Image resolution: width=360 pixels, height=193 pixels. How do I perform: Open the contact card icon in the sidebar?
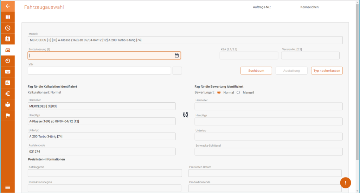tap(8, 39)
